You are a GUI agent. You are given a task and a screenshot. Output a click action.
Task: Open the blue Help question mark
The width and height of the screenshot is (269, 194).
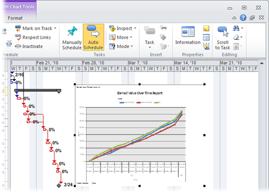[x=243, y=18]
